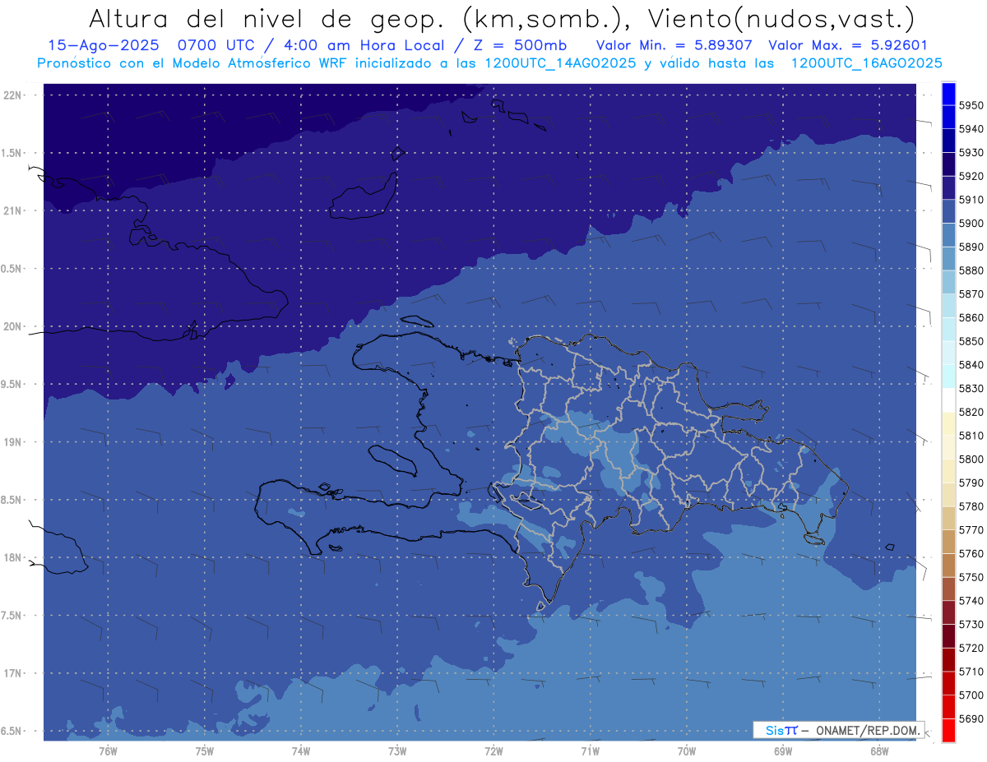Viewport: 987px width, 762px height.
Task: Click the '5730' colorbar value
Action: click(971, 624)
